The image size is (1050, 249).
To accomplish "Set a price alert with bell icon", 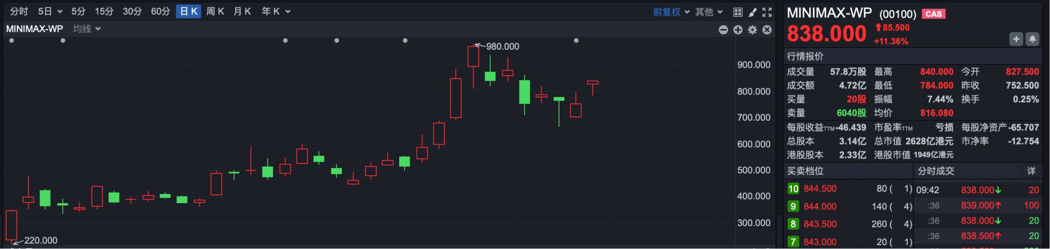I will [x=1032, y=39].
